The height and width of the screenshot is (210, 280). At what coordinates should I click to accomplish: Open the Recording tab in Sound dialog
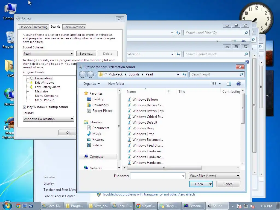41,27
